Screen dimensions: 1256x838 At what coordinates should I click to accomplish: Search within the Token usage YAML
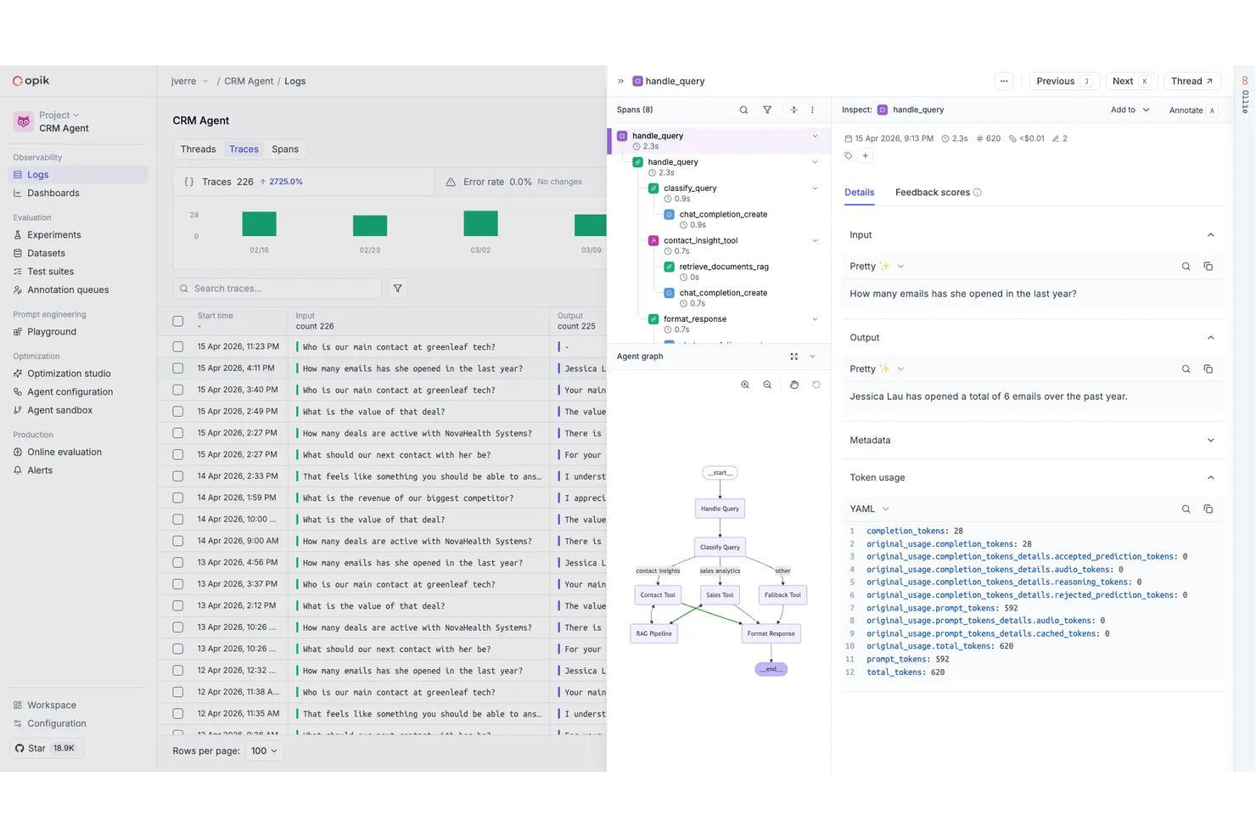coord(1186,509)
